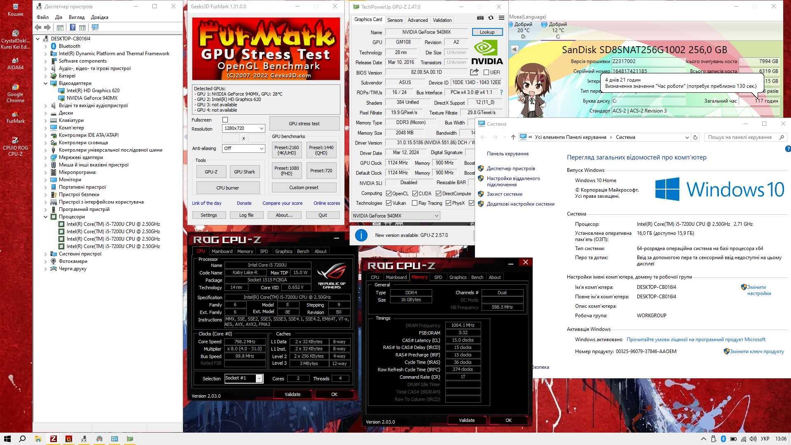The image size is (791, 445).
Task: Toggle GPU-Z PhysX checkbox
Action: pyautogui.click(x=448, y=203)
